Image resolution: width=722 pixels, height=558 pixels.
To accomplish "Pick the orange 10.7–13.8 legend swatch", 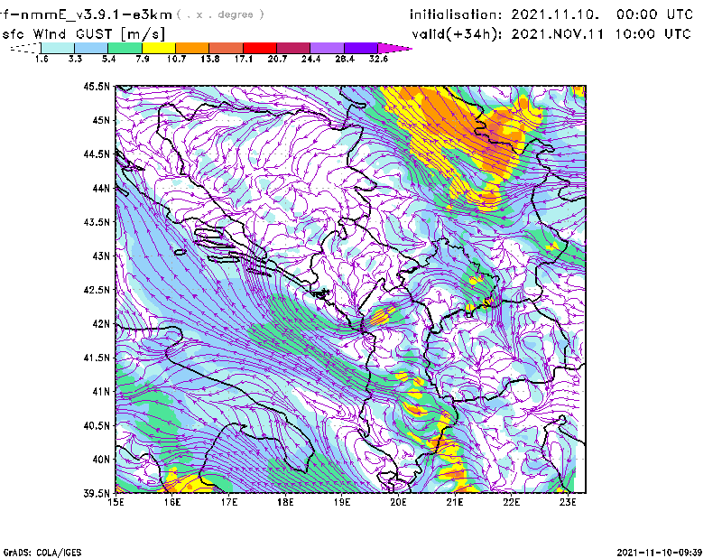I will (192, 48).
